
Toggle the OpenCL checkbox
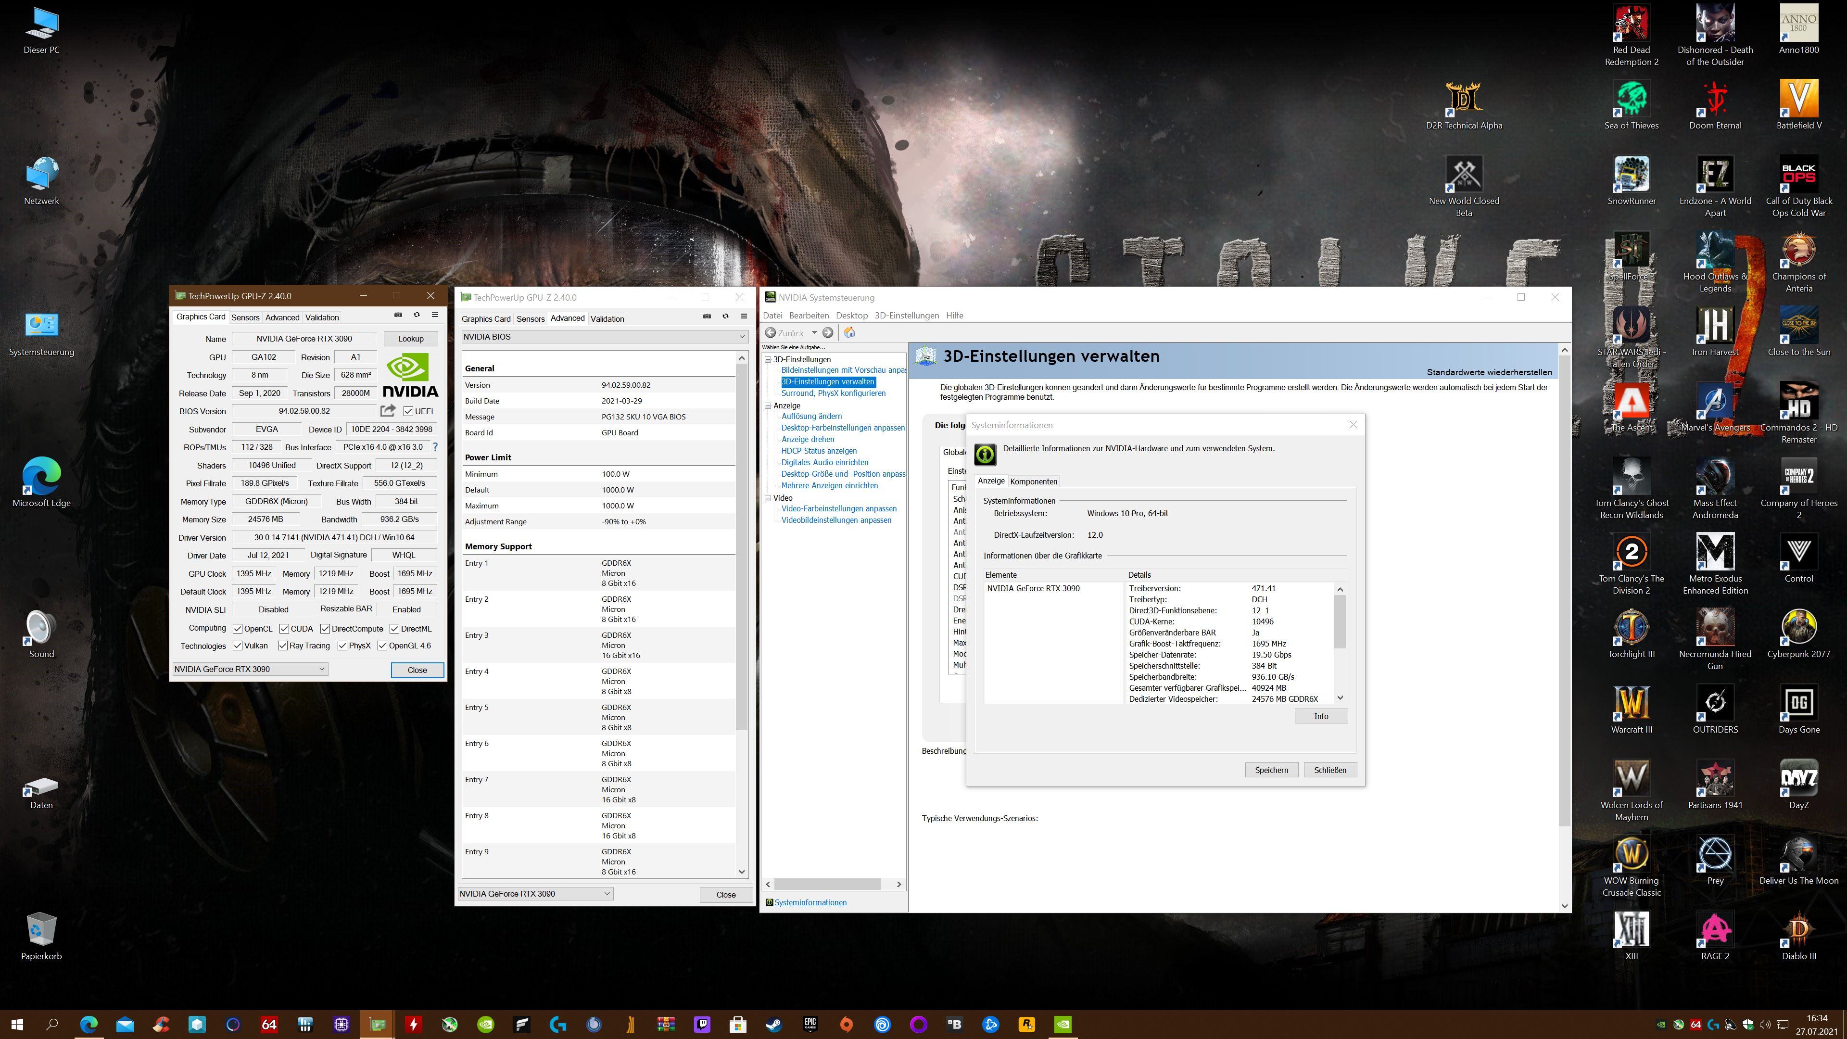pos(237,629)
